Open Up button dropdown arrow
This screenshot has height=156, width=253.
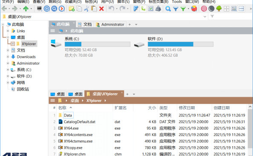(31, 9)
